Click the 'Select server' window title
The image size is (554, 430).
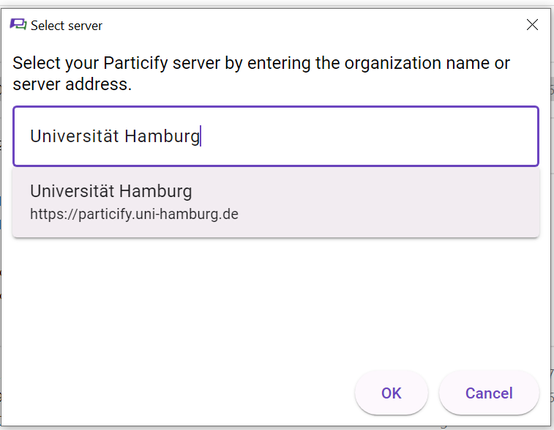(67, 26)
